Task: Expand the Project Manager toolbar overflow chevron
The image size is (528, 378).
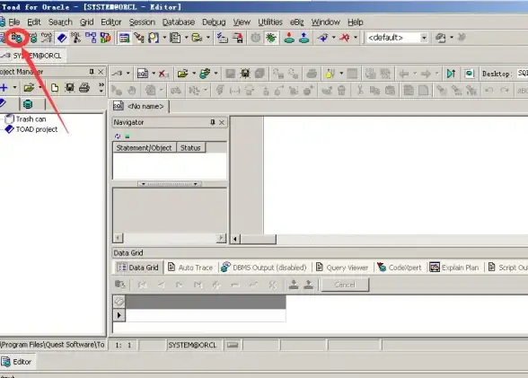Action: point(101,88)
